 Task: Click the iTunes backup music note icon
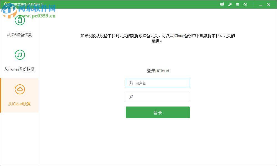[x=20, y=55]
